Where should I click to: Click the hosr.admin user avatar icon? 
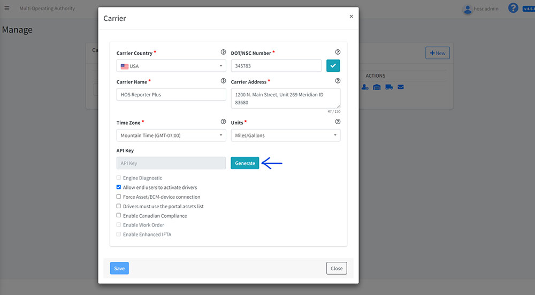[468, 9]
